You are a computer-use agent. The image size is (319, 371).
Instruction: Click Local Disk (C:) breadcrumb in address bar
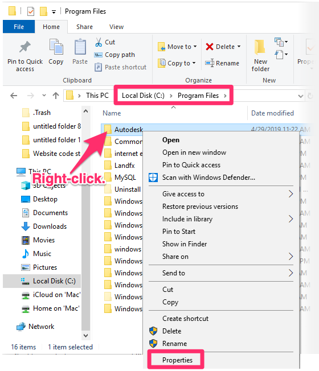[143, 96]
